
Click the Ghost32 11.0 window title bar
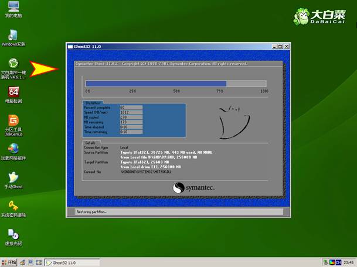tap(164, 46)
